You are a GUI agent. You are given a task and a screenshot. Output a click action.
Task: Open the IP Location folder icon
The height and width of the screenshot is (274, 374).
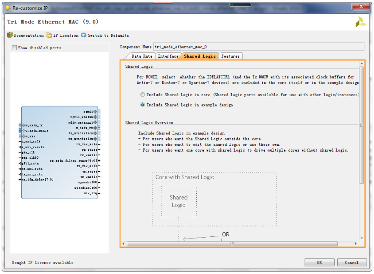click(49, 35)
